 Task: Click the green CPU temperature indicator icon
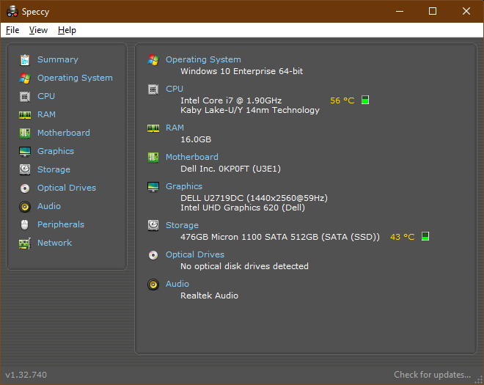point(365,100)
